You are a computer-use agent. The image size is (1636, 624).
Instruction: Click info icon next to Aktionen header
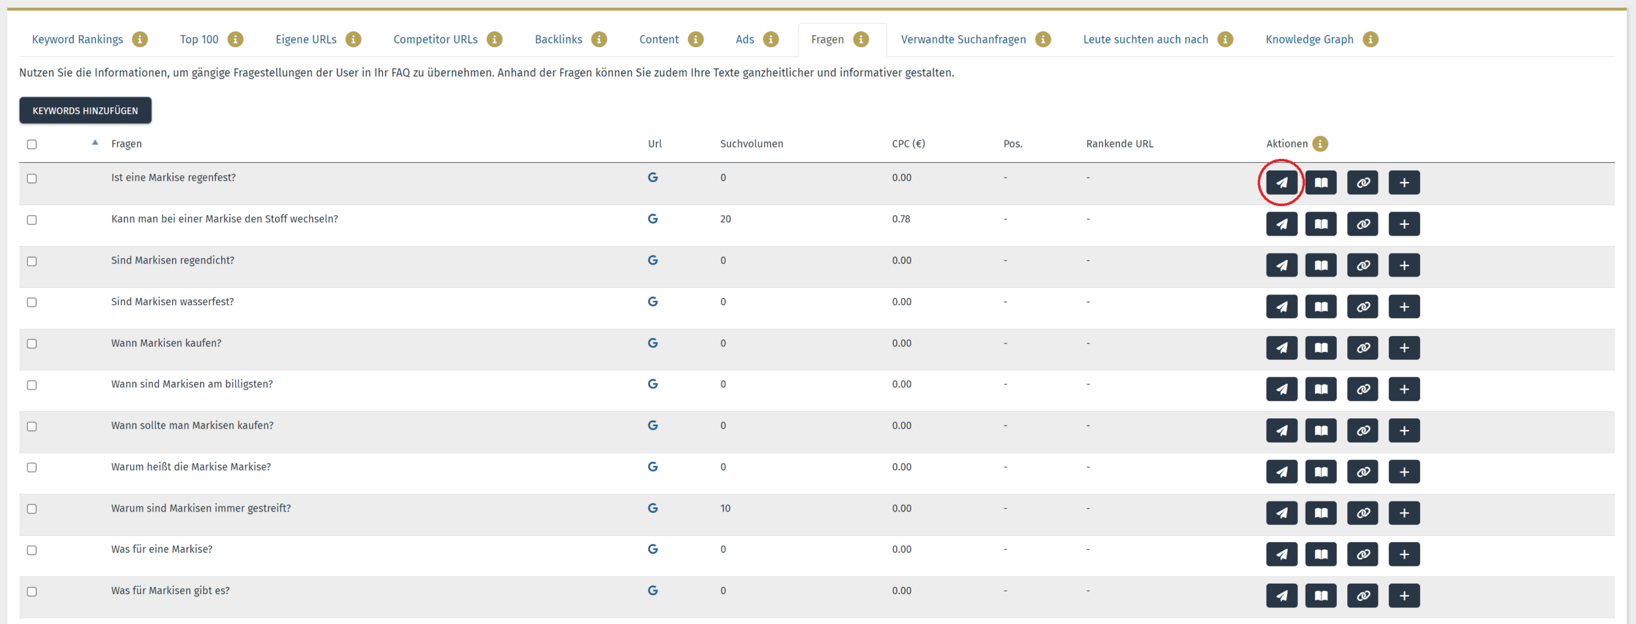click(1320, 144)
